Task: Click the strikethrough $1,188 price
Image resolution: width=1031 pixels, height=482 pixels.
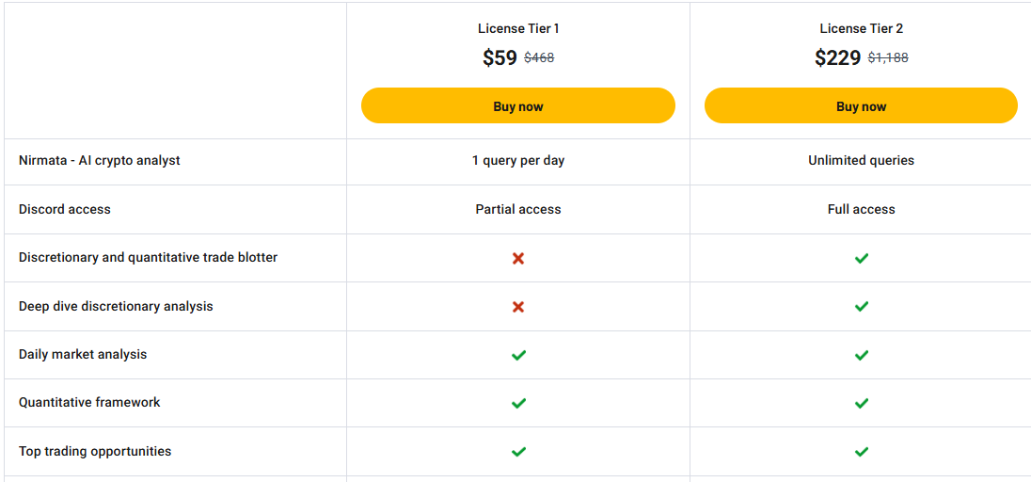Action: click(888, 58)
